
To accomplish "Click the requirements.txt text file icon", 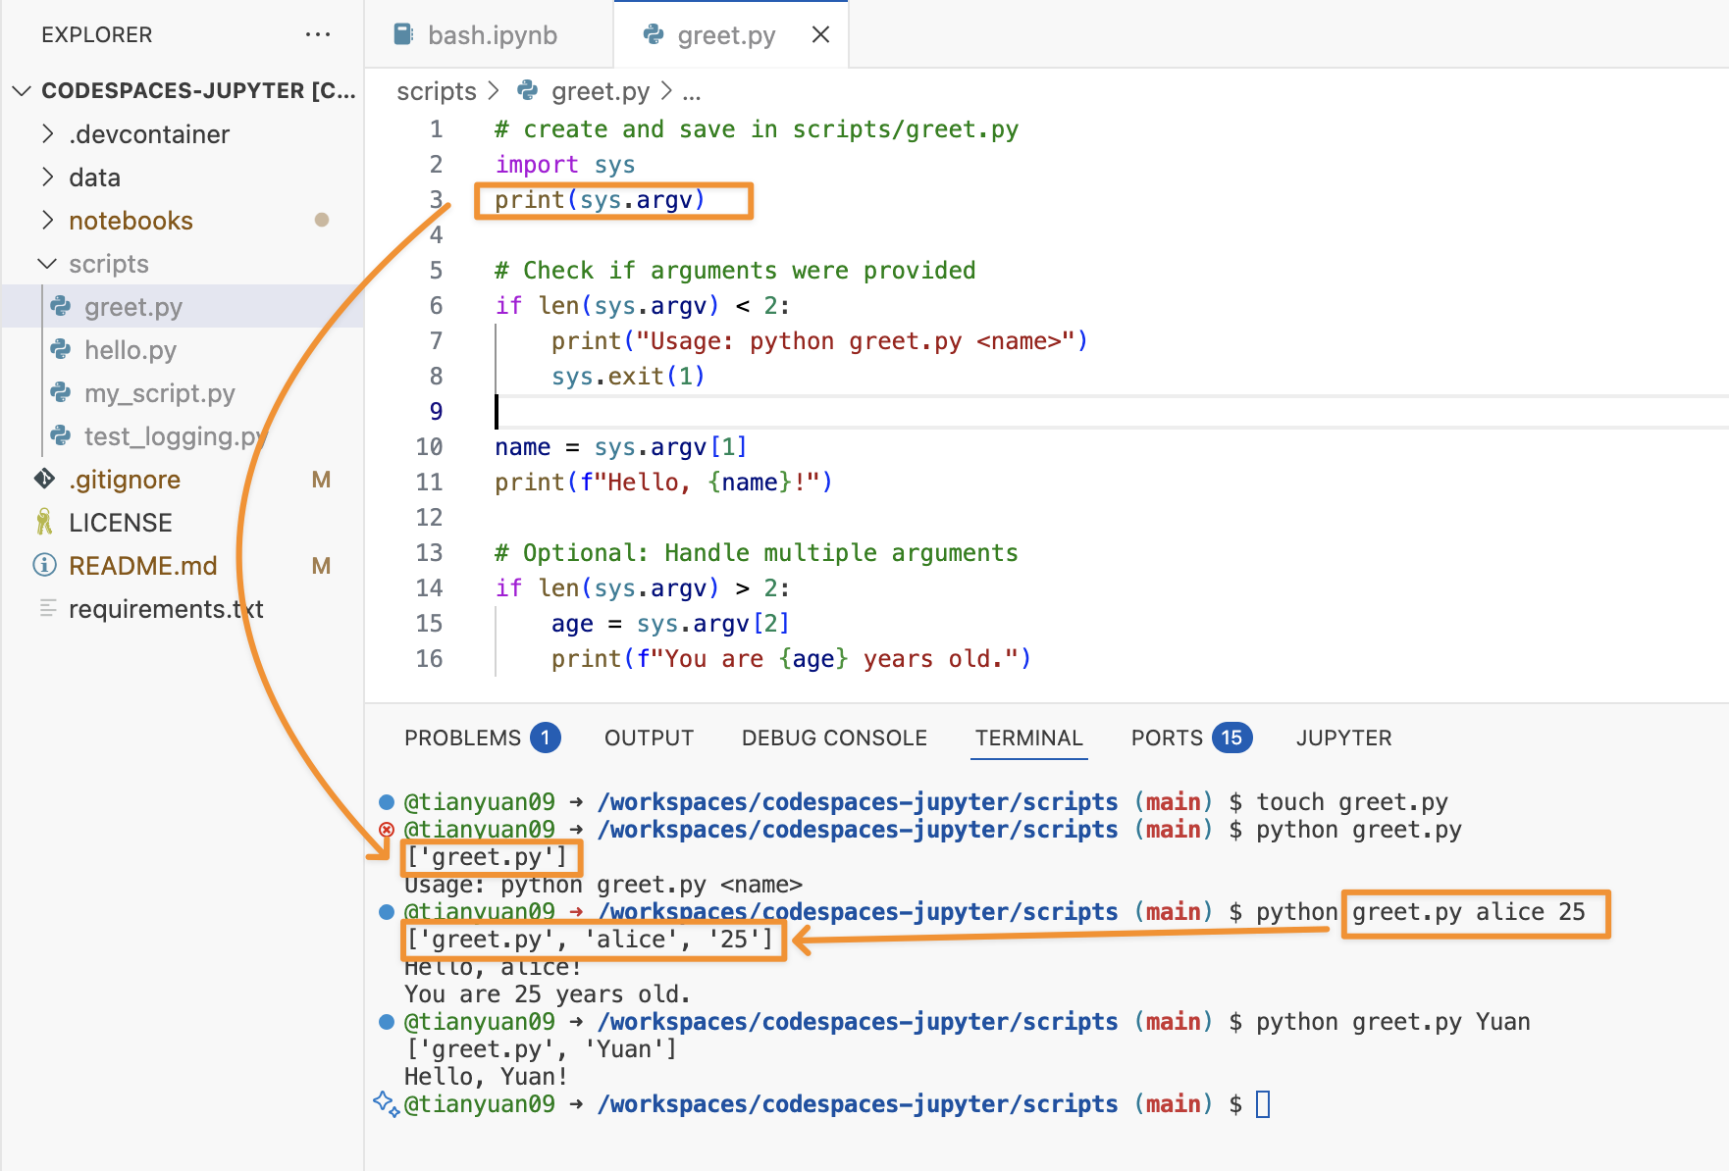I will click(x=47, y=609).
